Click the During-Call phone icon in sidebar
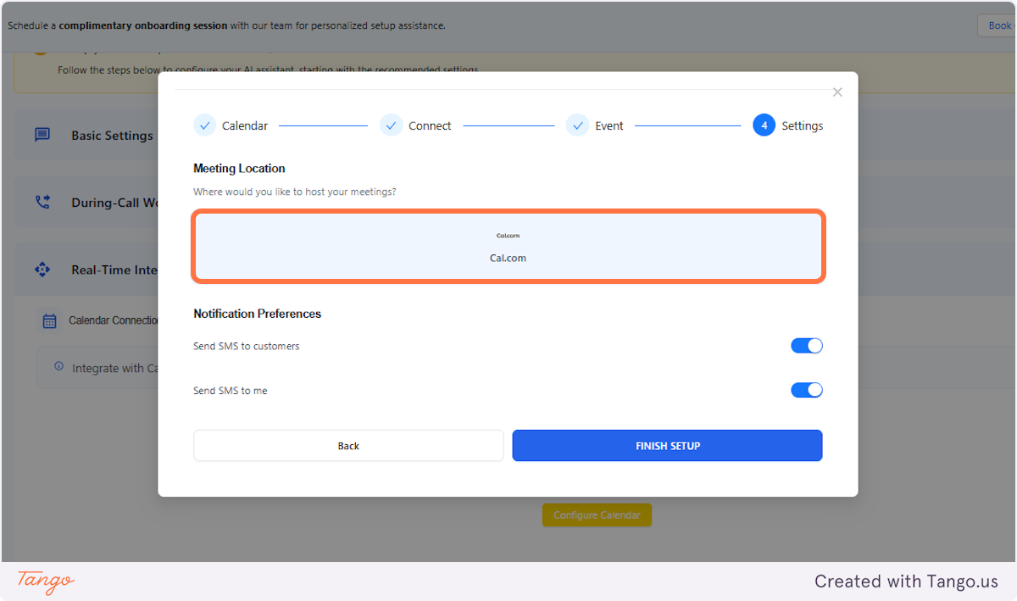The width and height of the screenshot is (1017, 601). (x=42, y=202)
